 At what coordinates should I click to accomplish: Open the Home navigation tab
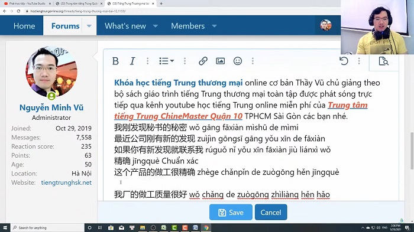pos(24,26)
